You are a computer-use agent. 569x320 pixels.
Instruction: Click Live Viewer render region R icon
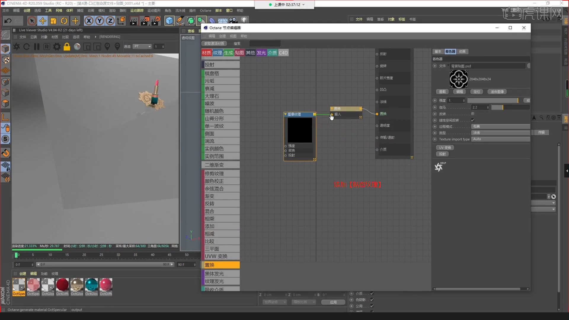[47, 47]
